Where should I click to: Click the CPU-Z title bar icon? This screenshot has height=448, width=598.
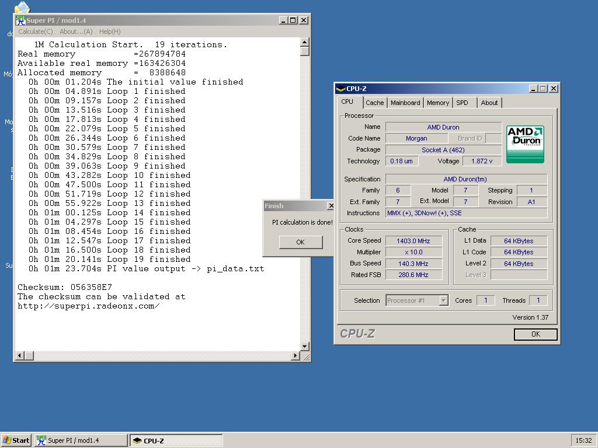[340, 89]
